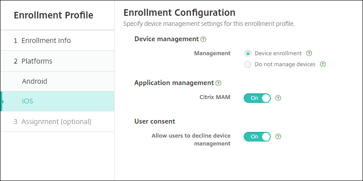Show help for Application management heading
Image resolution: width=363 pixels, height=181 pixels.
(219, 82)
